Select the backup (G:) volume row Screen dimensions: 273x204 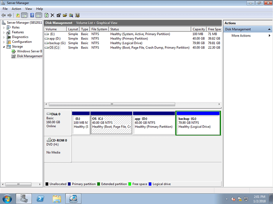point(133,43)
